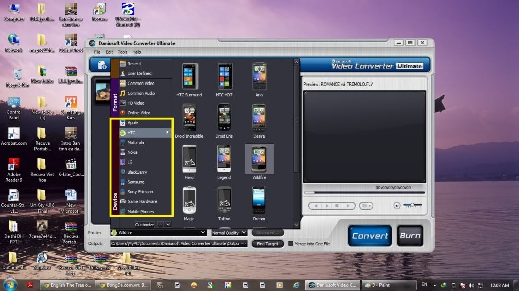Open the HD Video category

coord(146,103)
